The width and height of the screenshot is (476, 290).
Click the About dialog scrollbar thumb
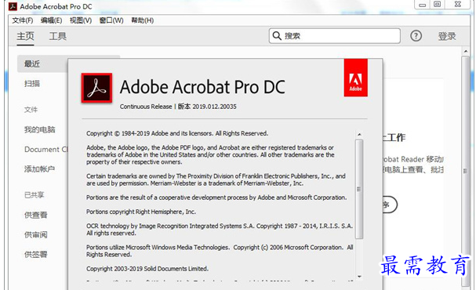(359, 189)
